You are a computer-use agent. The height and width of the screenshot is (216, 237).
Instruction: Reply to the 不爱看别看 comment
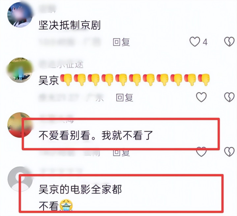pos(121,153)
